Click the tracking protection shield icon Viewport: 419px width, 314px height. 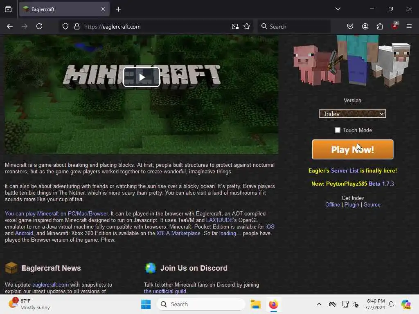(65, 27)
